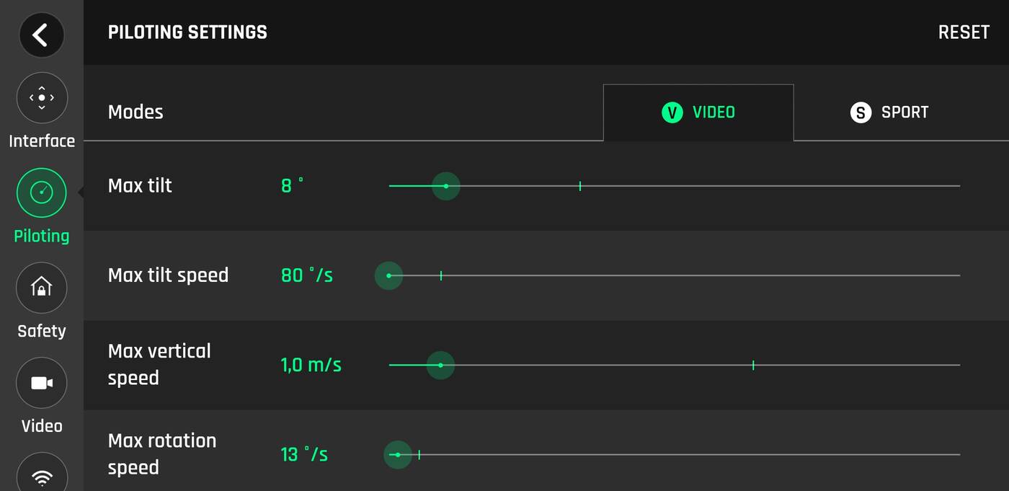The width and height of the screenshot is (1009, 491).
Task: Open the Safety home-lock icon
Action: (42, 288)
